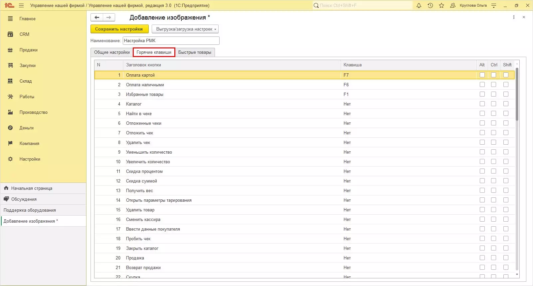This screenshot has height=286, width=533.
Task: Open the title bar service options dropdown
Action: [x=494, y=6]
